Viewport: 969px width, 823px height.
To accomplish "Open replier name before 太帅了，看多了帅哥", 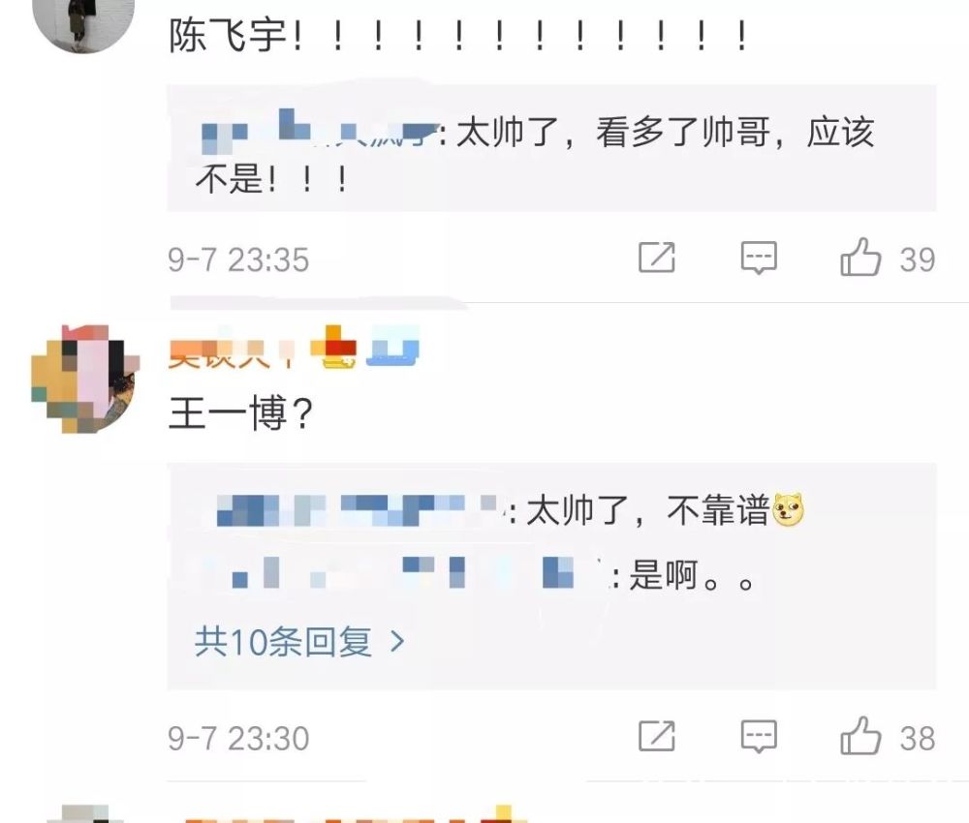I will click(319, 131).
